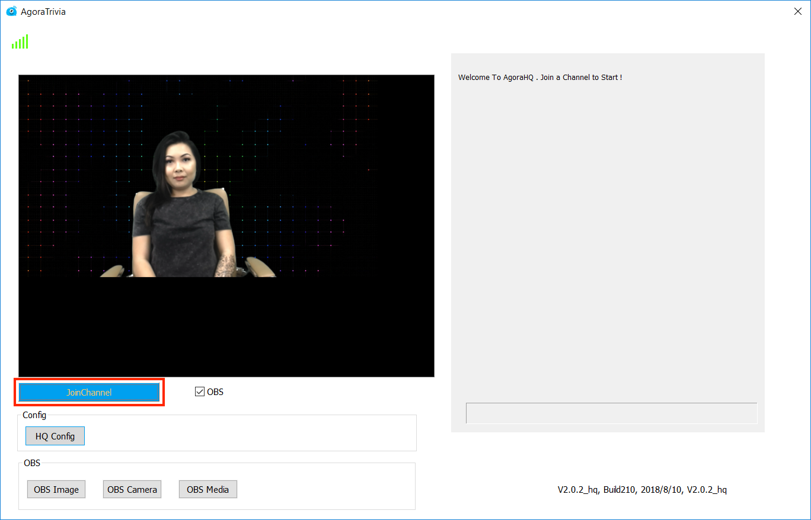The width and height of the screenshot is (811, 520).
Task: Click the JoinChannel button
Action: [x=89, y=392]
